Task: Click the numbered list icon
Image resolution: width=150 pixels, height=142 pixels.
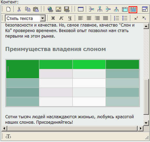Action: point(117,18)
